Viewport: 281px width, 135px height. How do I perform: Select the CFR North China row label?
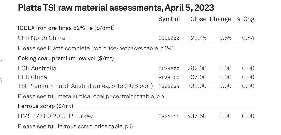point(41,38)
